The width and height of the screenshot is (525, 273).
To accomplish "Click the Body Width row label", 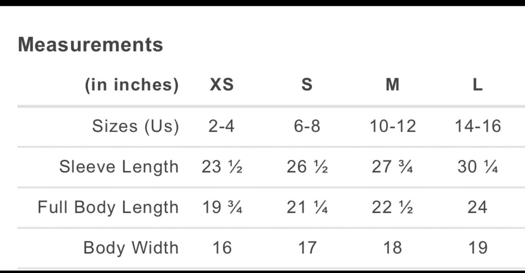I will click(131, 247).
